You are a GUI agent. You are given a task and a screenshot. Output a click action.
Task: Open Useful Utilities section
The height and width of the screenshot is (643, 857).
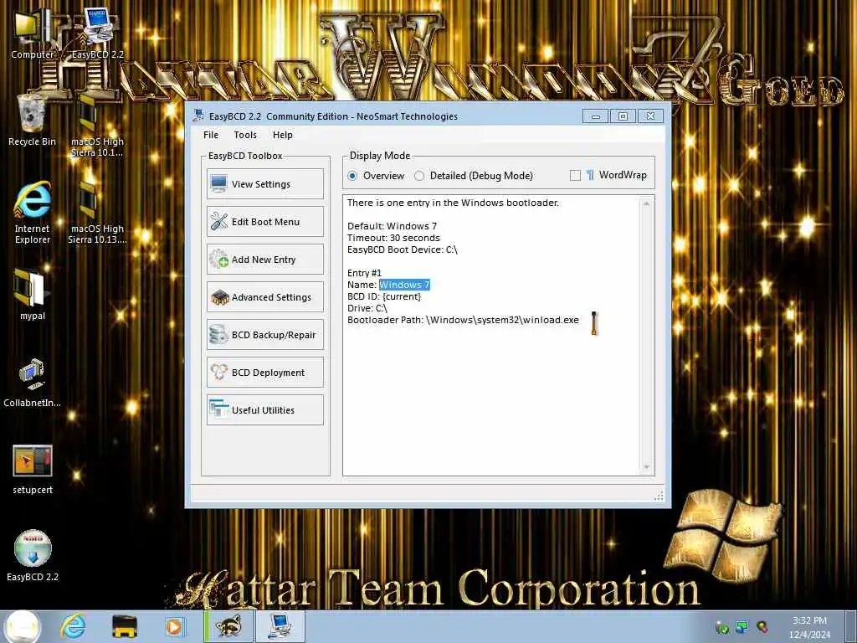tap(265, 410)
